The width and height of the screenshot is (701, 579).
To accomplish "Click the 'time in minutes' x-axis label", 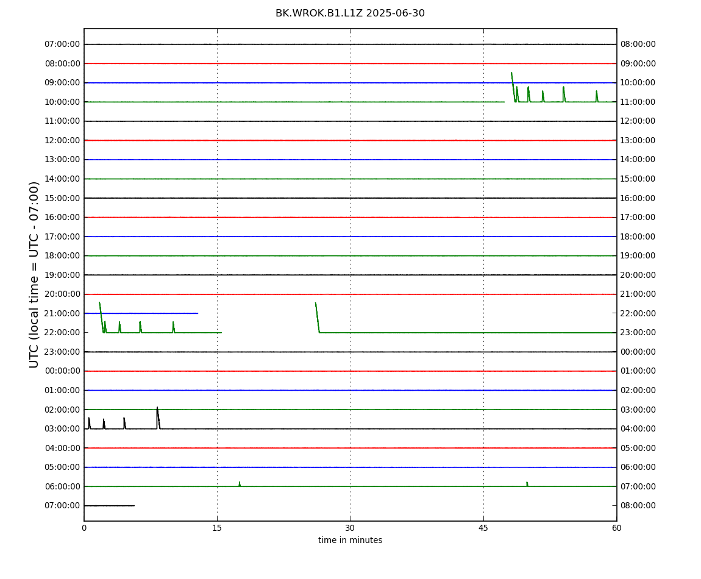I will (x=350, y=540).
